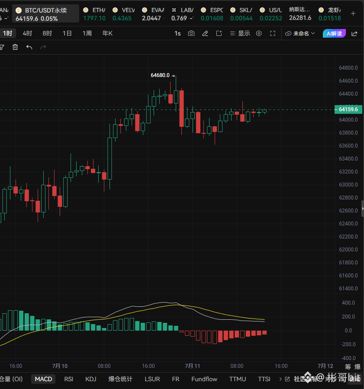Undo the last chart action
364x389 pixels.
click(29, 47)
